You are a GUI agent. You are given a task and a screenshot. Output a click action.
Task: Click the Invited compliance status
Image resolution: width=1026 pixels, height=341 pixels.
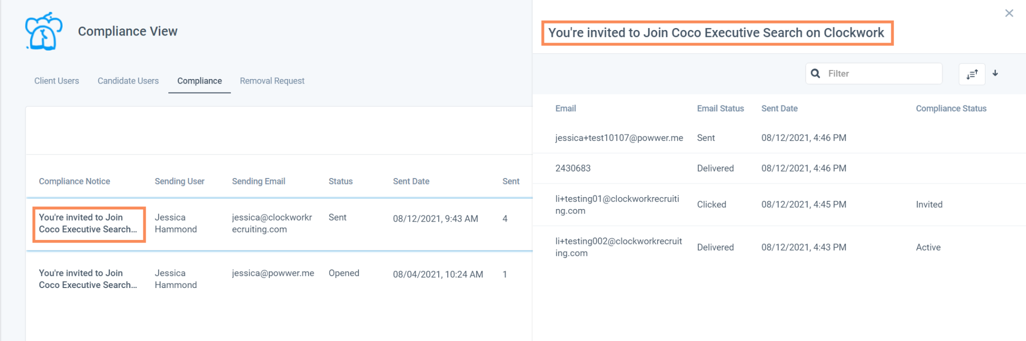929,204
